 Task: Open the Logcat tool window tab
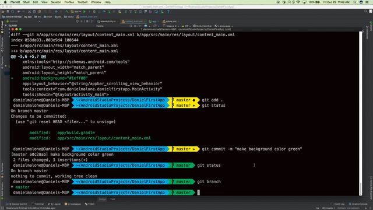[x=54, y=204]
